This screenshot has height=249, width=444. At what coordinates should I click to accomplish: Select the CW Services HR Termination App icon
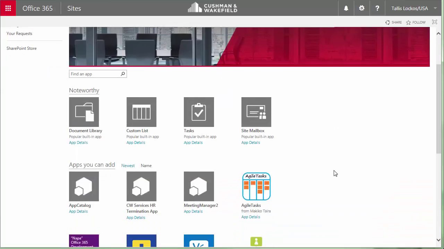142,186
